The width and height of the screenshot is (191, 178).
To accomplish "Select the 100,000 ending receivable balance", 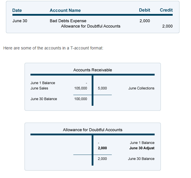I will (x=81, y=99).
